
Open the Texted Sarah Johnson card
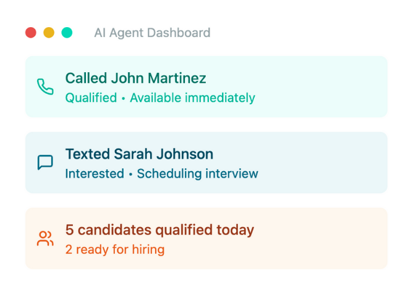tap(206, 162)
